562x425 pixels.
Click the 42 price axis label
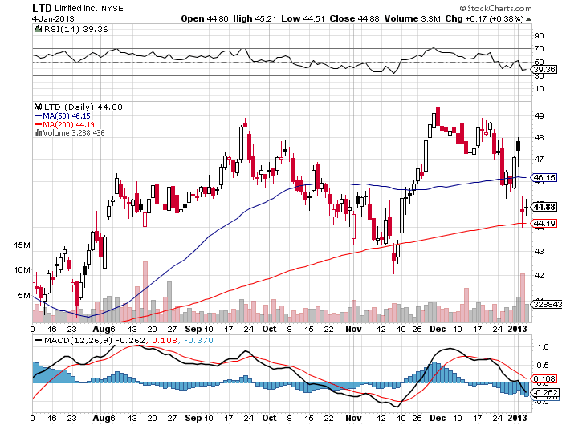(x=539, y=275)
